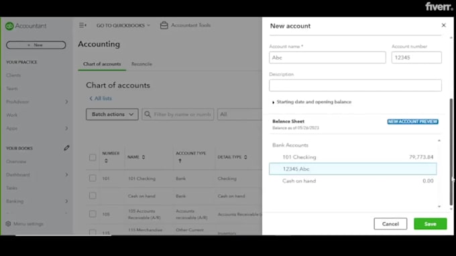Select the Cash on hand preview row

click(x=353, y=180)
